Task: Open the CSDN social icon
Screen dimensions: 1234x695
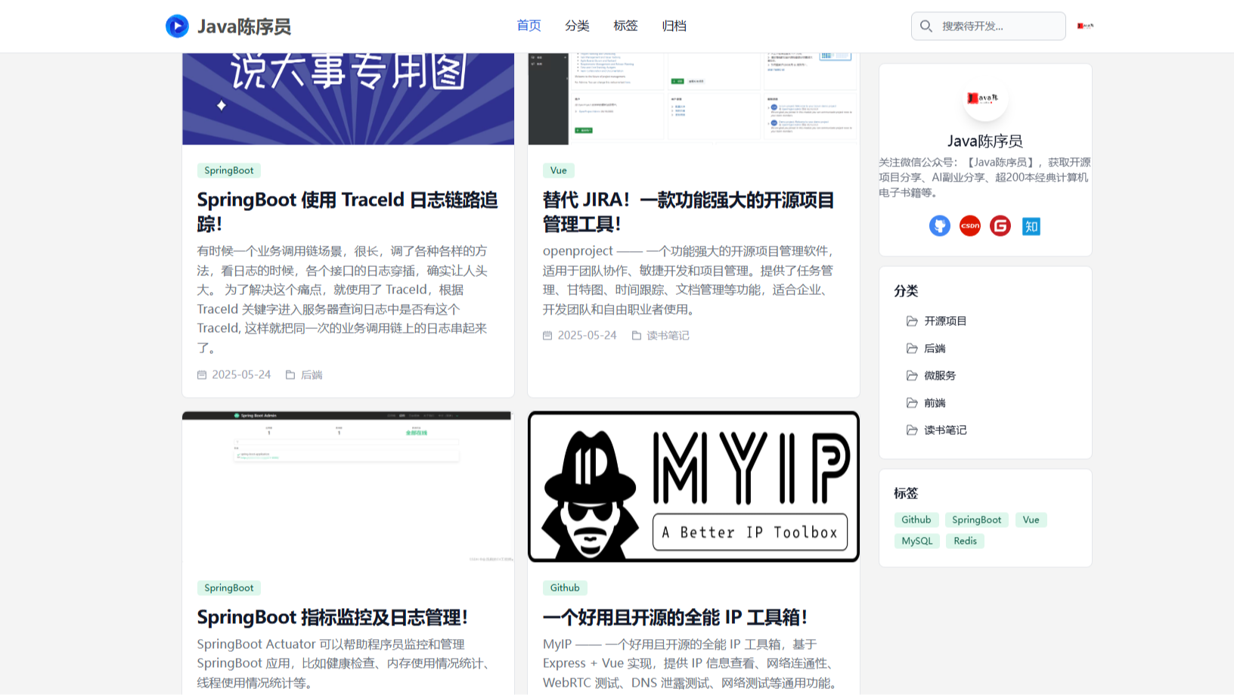Action: tap(970, 226)
